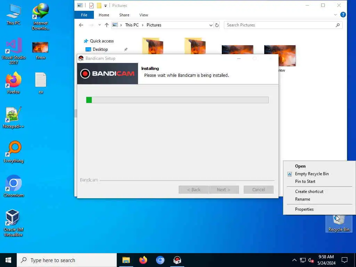Choose Create shortcut in context menu
Image resolution: width=356 pixels, height=267 pixels.
(319, 192)
